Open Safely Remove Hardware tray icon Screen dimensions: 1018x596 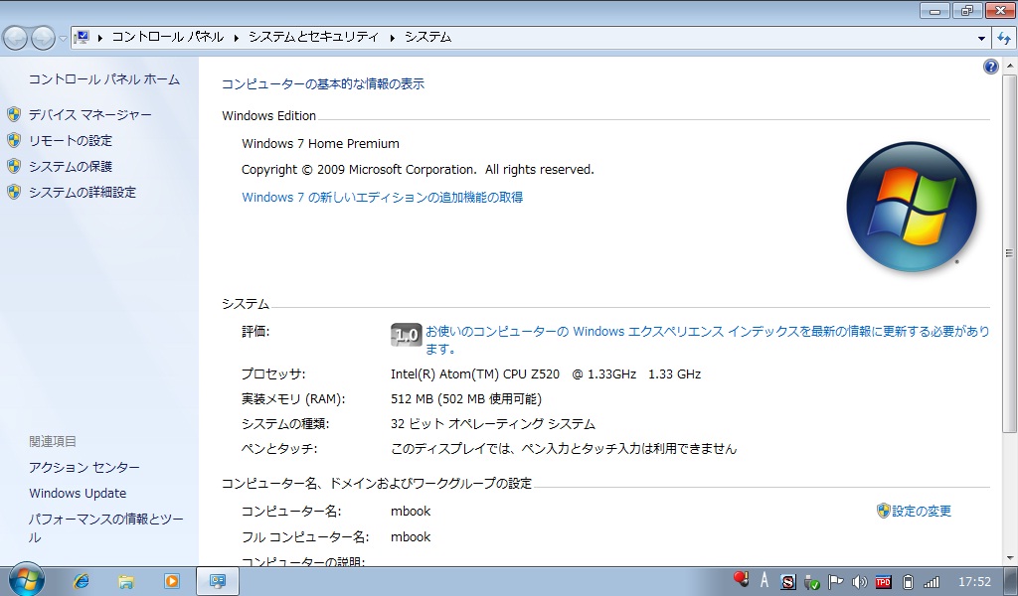(x=811, y=582)
